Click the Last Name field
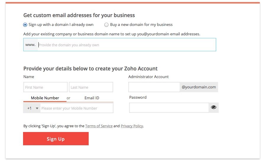 click(91, 87)
